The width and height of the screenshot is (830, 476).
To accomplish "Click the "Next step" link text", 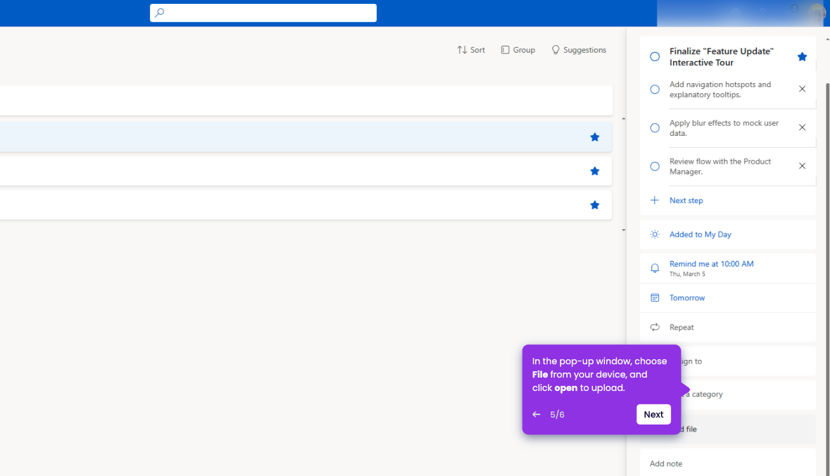I will pos(686,201).
